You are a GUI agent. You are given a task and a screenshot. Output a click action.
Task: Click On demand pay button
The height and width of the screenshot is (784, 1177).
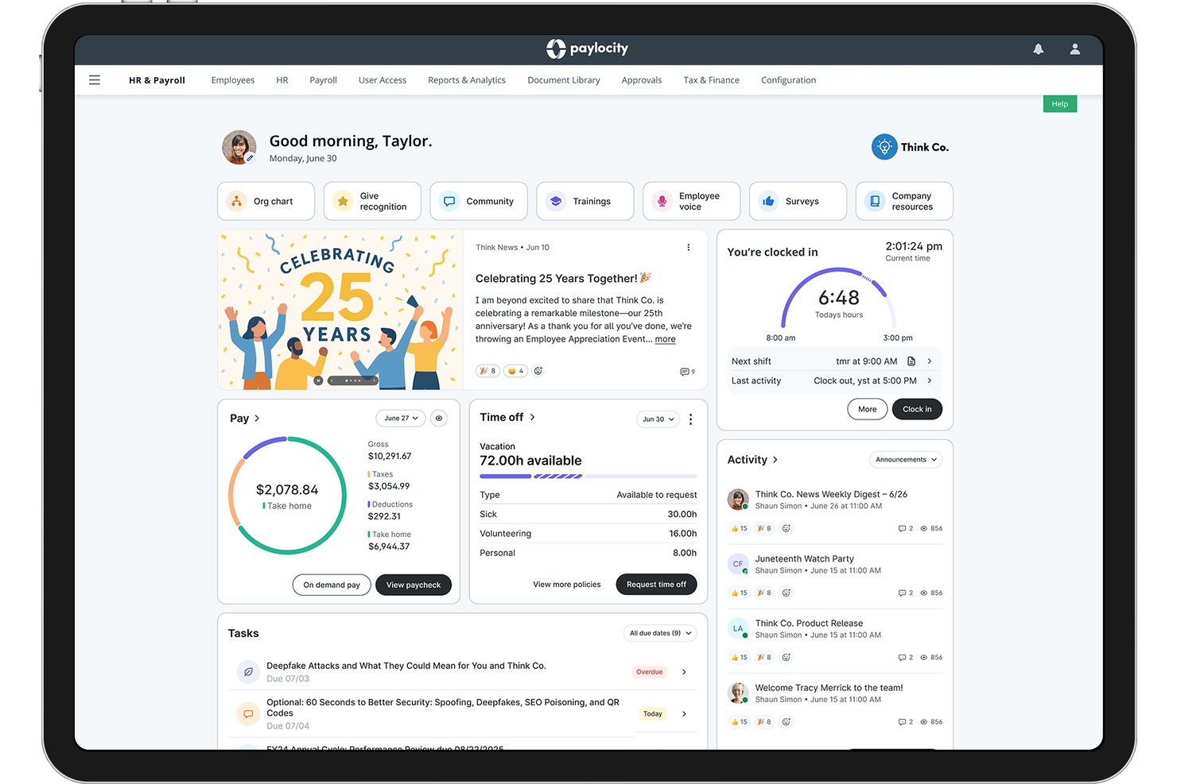[332, 585]
